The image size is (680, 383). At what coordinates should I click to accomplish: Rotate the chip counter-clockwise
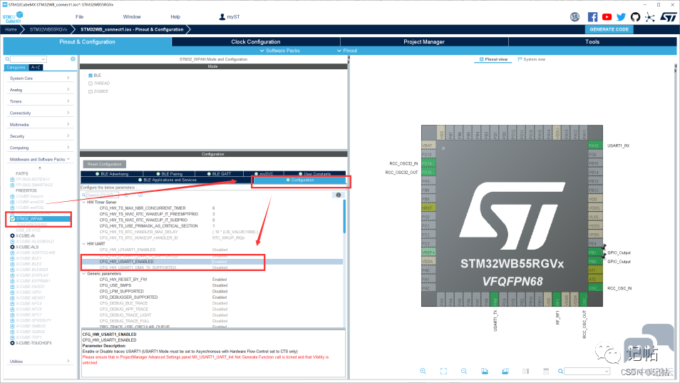505,372
